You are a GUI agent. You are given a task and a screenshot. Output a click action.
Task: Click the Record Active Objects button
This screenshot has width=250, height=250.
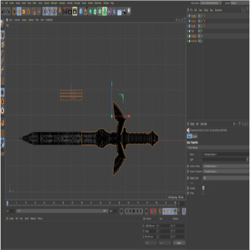(x=151, y=211)
